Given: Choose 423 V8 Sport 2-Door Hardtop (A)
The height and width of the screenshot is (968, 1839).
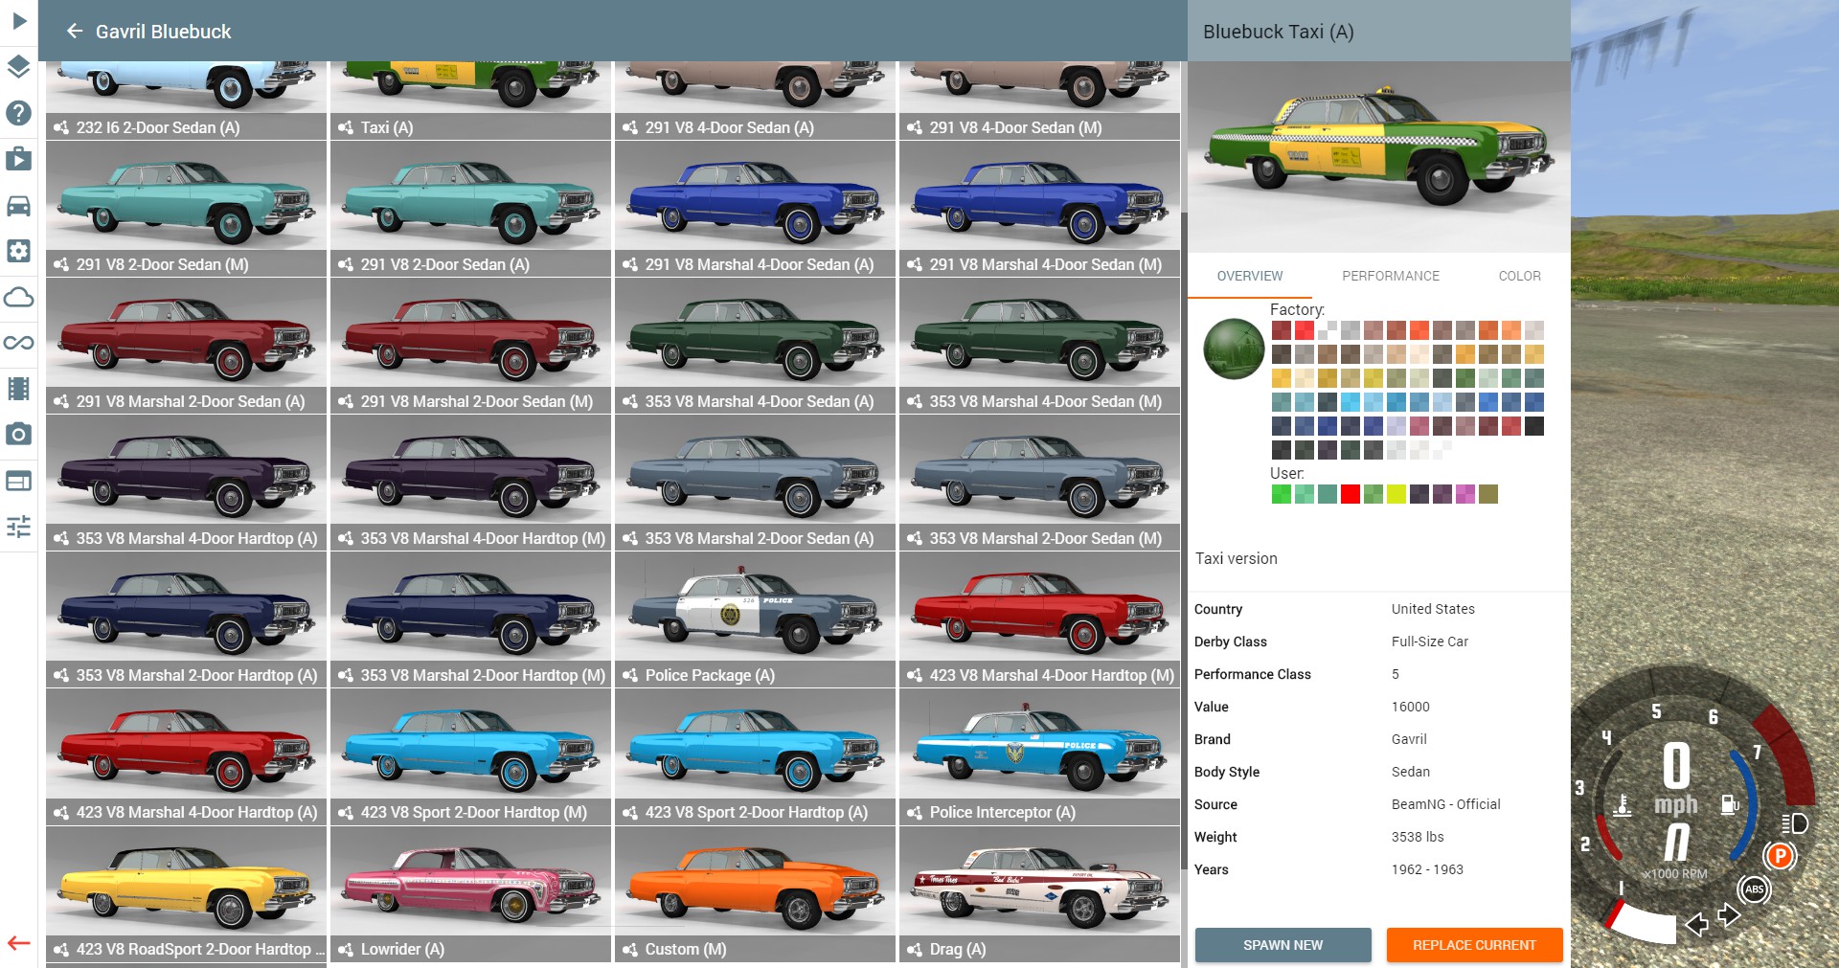Looking at the screenshot, I should (x=755, y=756).
